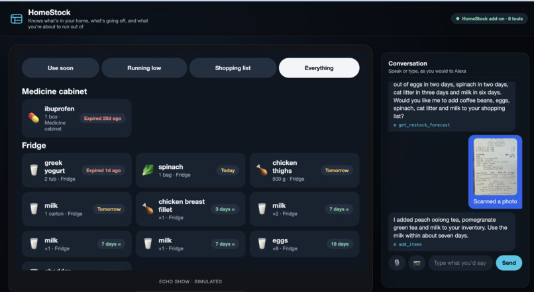Click '2 tub · Fridge' quantity text
534x292 pixels.
pyautogui.click(x=60, y=179)
